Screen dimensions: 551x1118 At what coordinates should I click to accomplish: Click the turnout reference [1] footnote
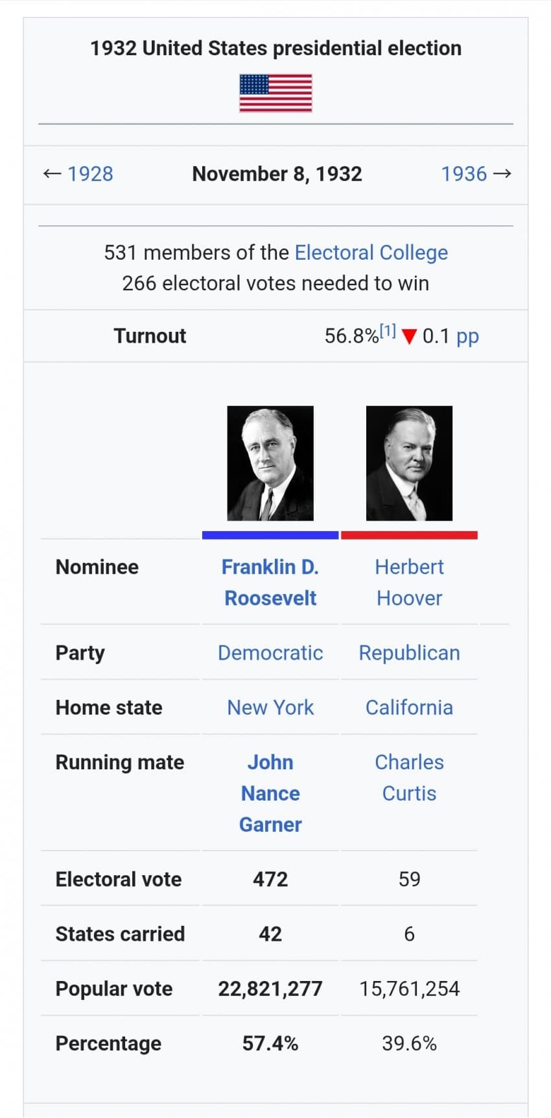(388, 330)
